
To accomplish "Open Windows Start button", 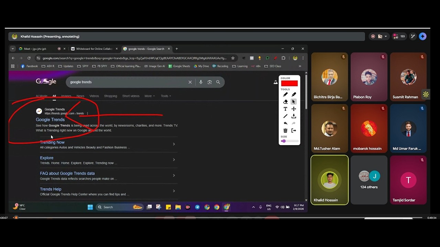I will (90, 207).
